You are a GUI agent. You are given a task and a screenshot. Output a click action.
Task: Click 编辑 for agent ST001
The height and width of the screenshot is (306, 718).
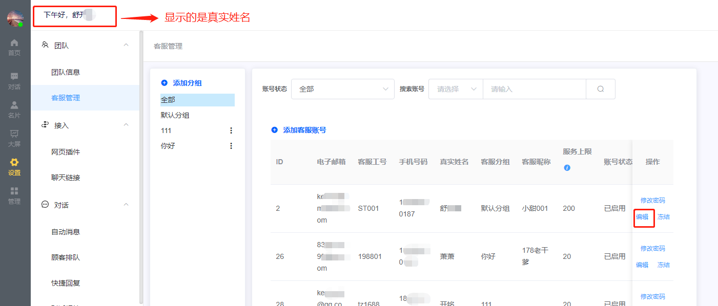tap(642, 216)
